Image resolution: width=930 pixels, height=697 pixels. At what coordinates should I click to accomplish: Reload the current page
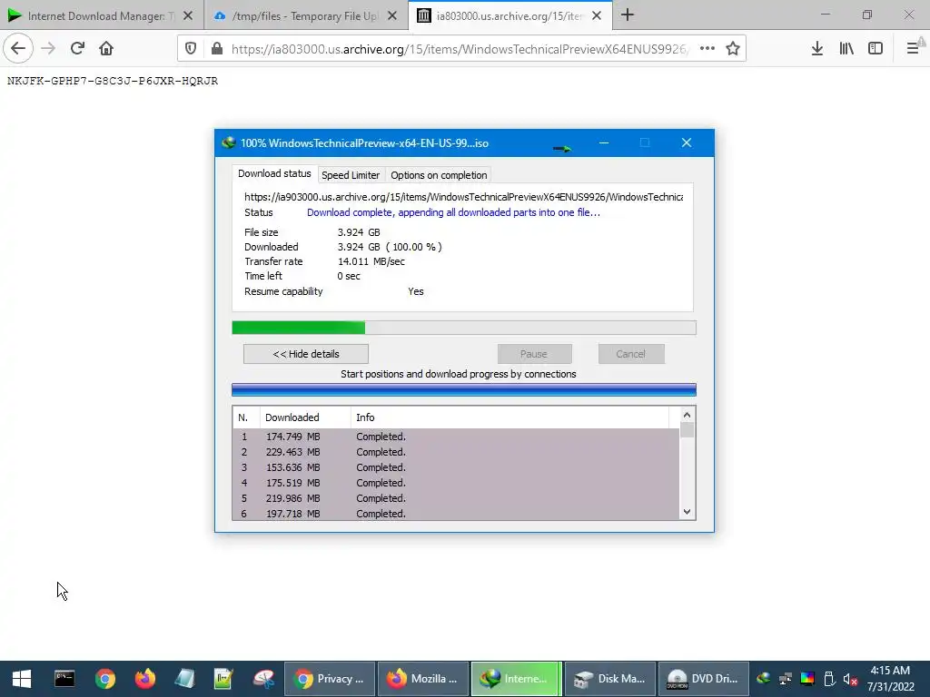pyautogui.click(x=78, y=49)
